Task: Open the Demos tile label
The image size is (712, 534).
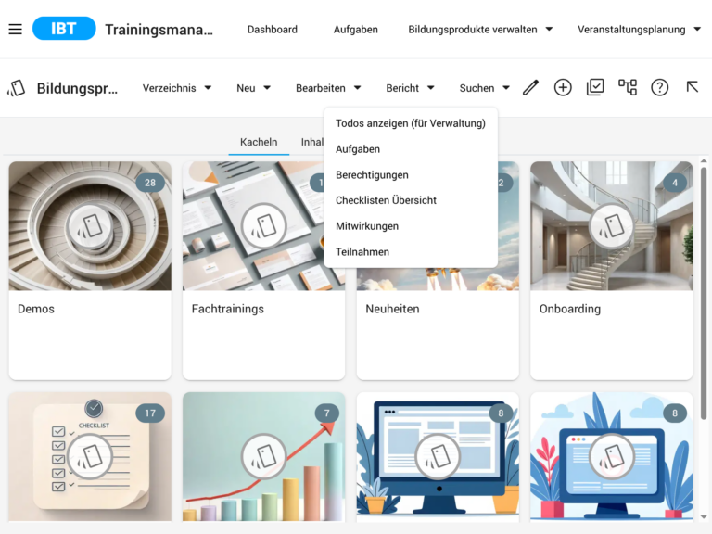Action: [36, 309]
